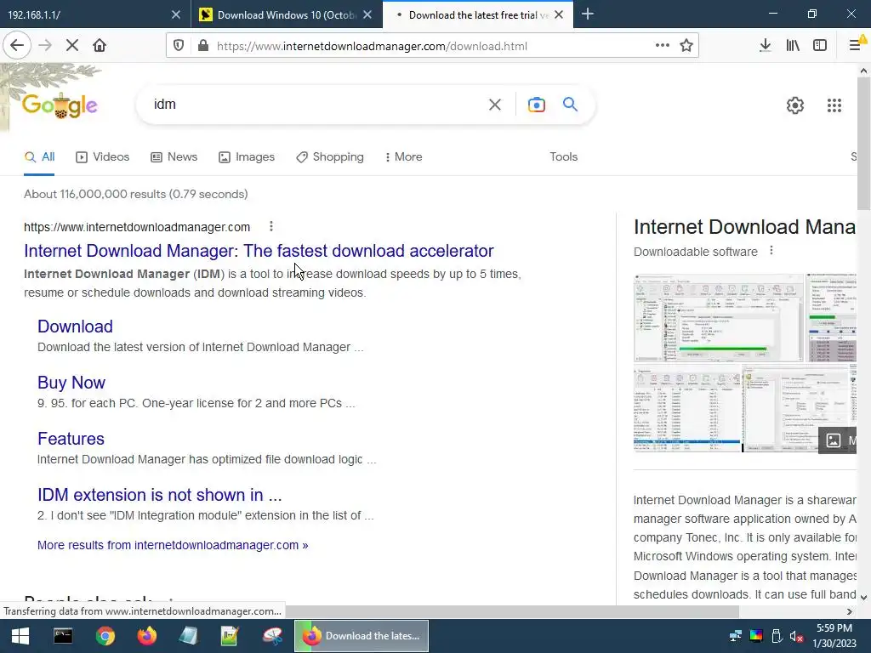Open tracking protection shield info
871x653 pixels.
coord(179,46)
